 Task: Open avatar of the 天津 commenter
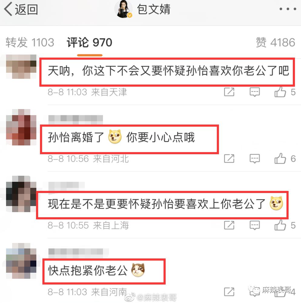point(21,66)
